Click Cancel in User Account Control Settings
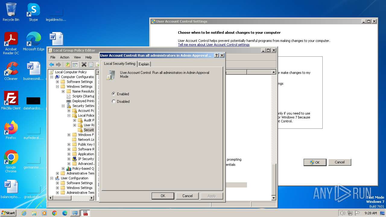 340,162
